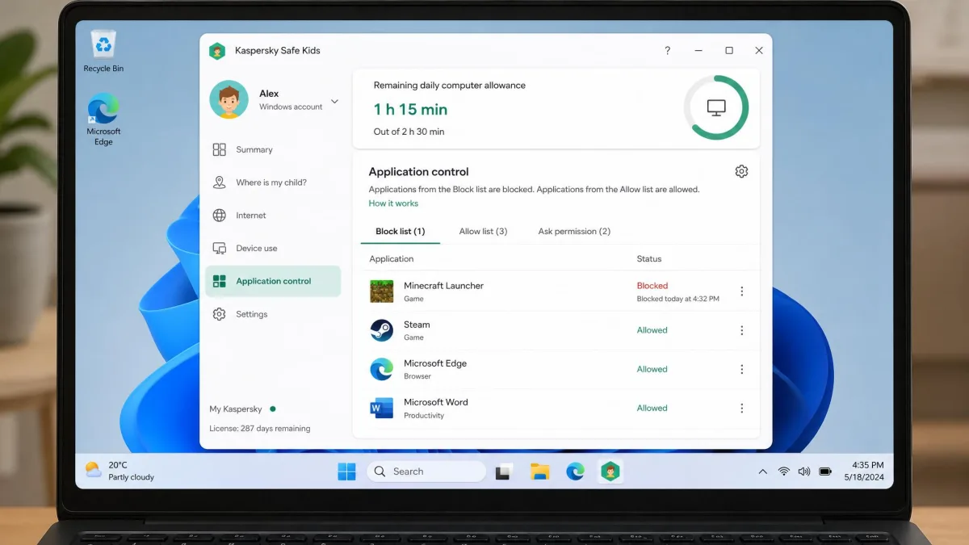
Task: Click the green My Kaspersky status dot
Action: tap(273, 409)
